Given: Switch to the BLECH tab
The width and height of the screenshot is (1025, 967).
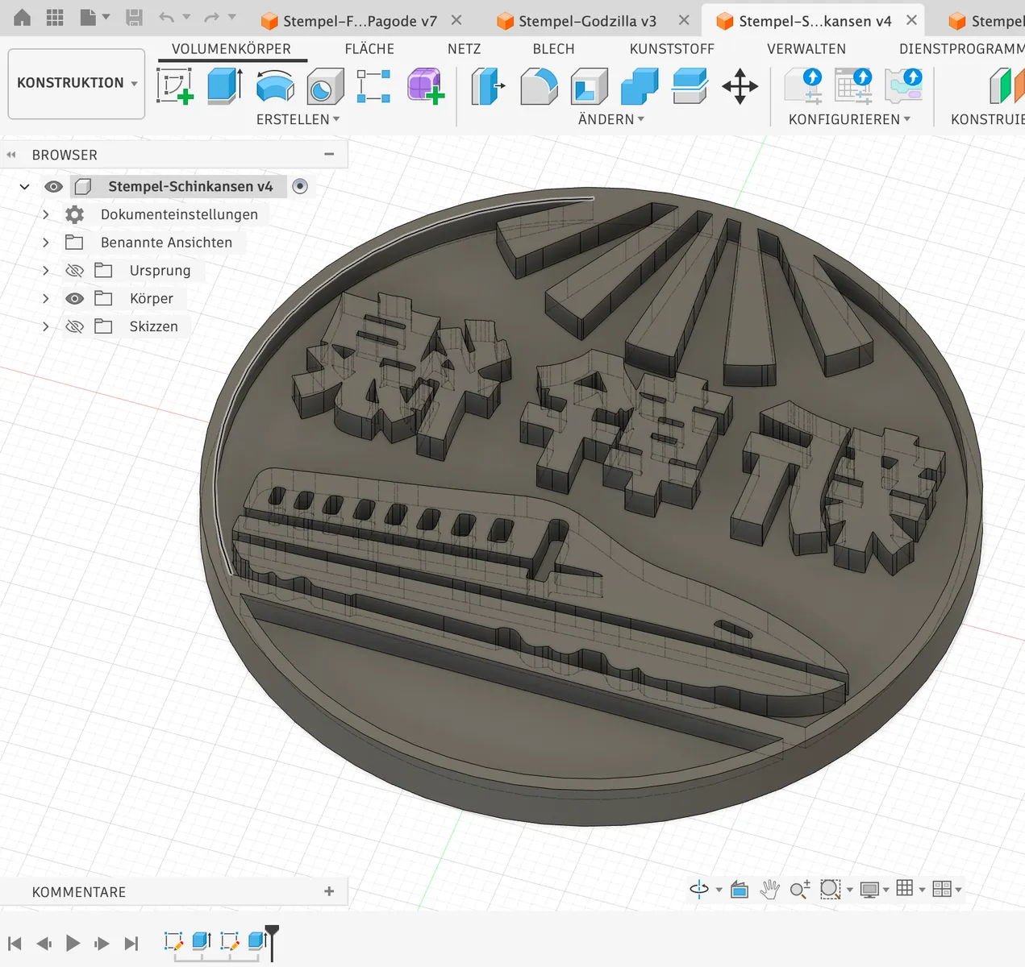Looking at the screenshot, I should (553, 49).
